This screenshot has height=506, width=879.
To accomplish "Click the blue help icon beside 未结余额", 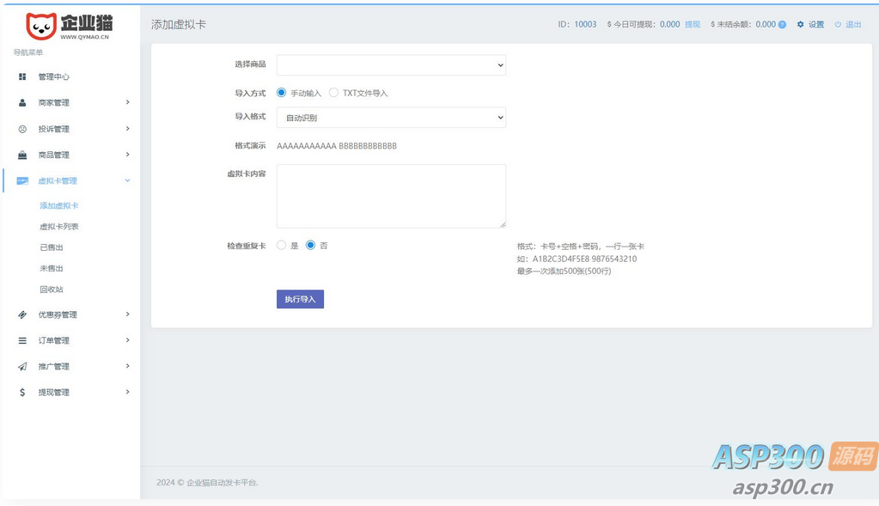I will click(783, 25).
